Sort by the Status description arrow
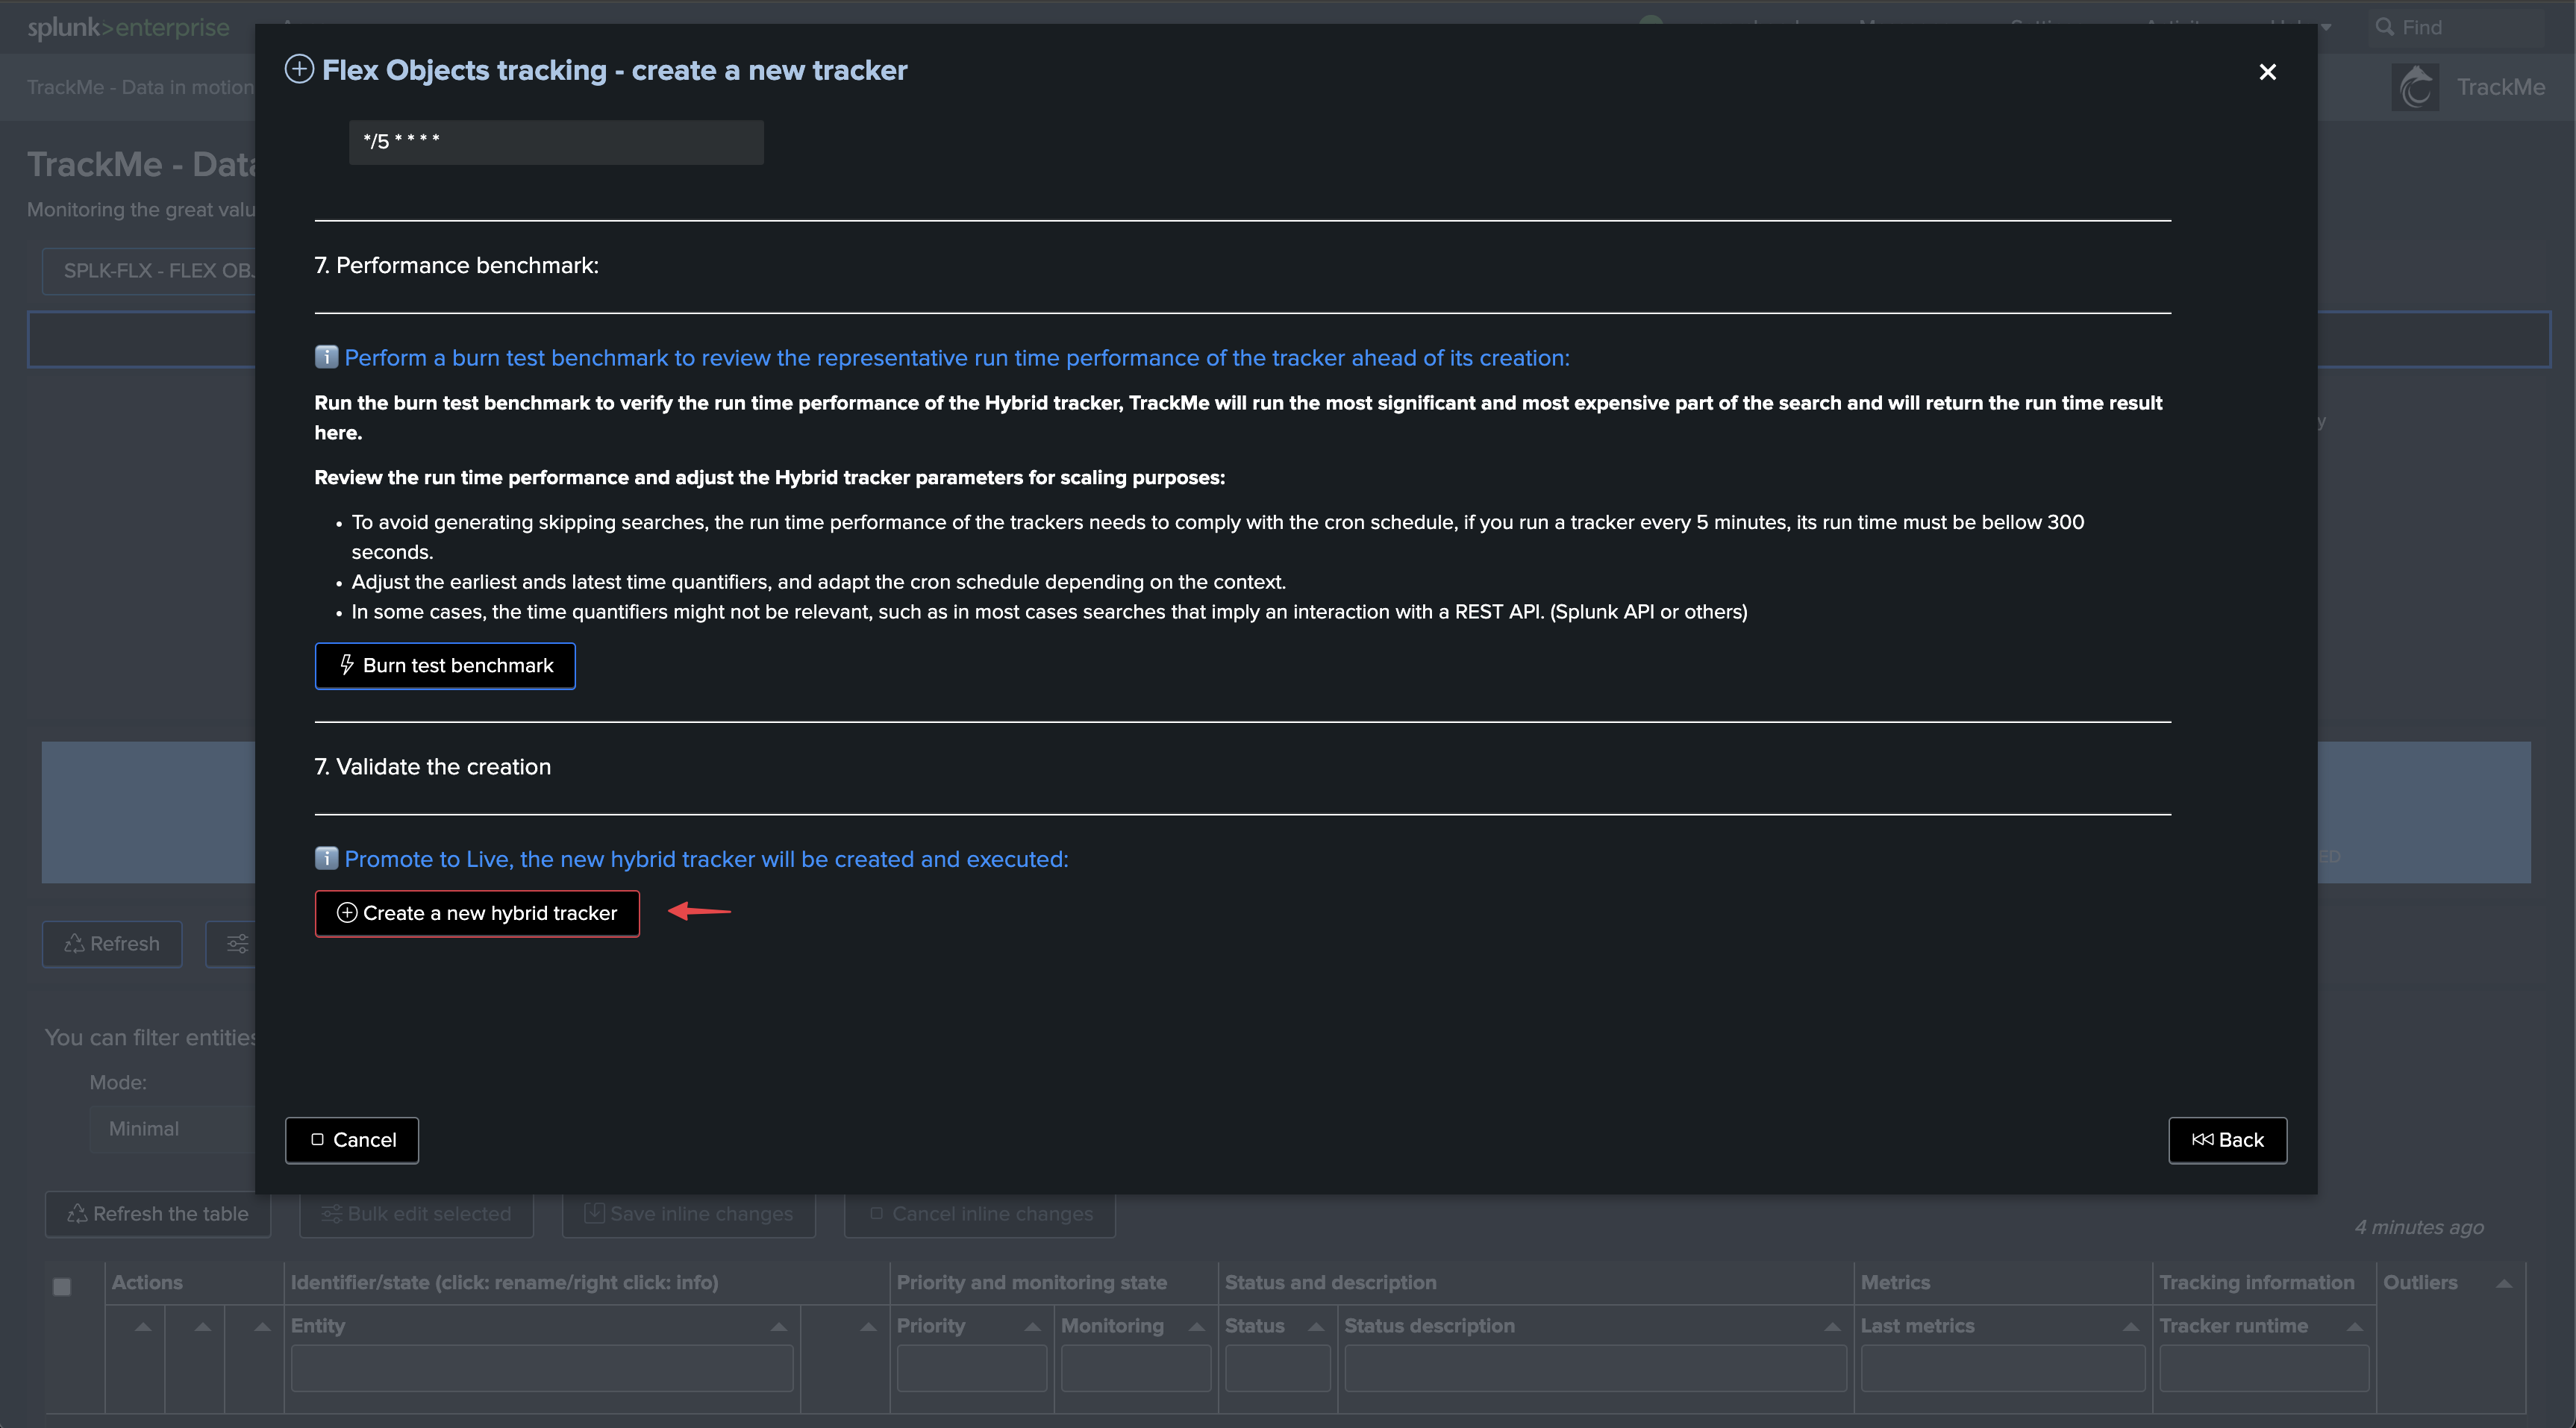Screen dimensions: 2576x1428 [1832, 1326]
